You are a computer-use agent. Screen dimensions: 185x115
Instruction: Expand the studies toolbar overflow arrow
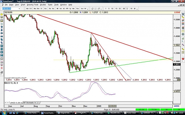click(88, 9)
